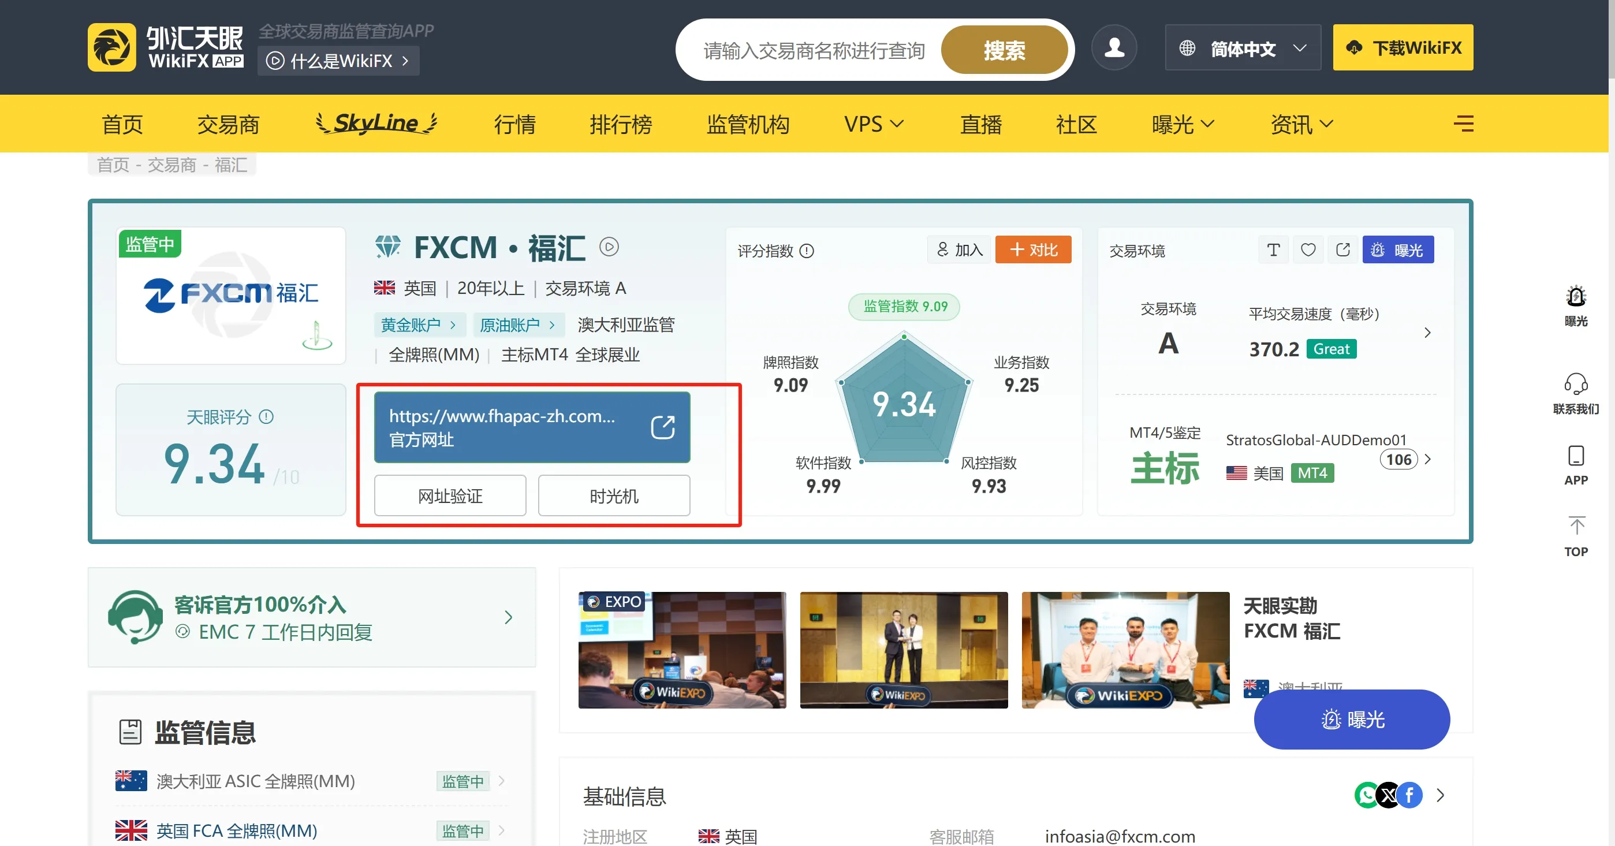Open 英国 FCA license row chevron
The height and width of the screenshot is (846, 1615).
(x=501, y=830)
